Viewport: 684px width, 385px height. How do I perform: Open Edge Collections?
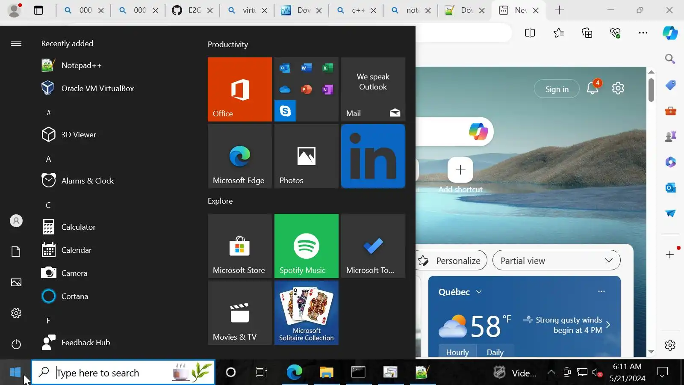587,33
